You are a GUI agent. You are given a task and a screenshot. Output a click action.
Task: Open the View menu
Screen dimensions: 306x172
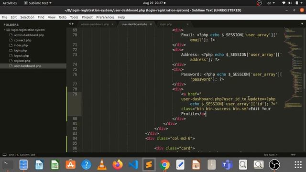point(52,17)
